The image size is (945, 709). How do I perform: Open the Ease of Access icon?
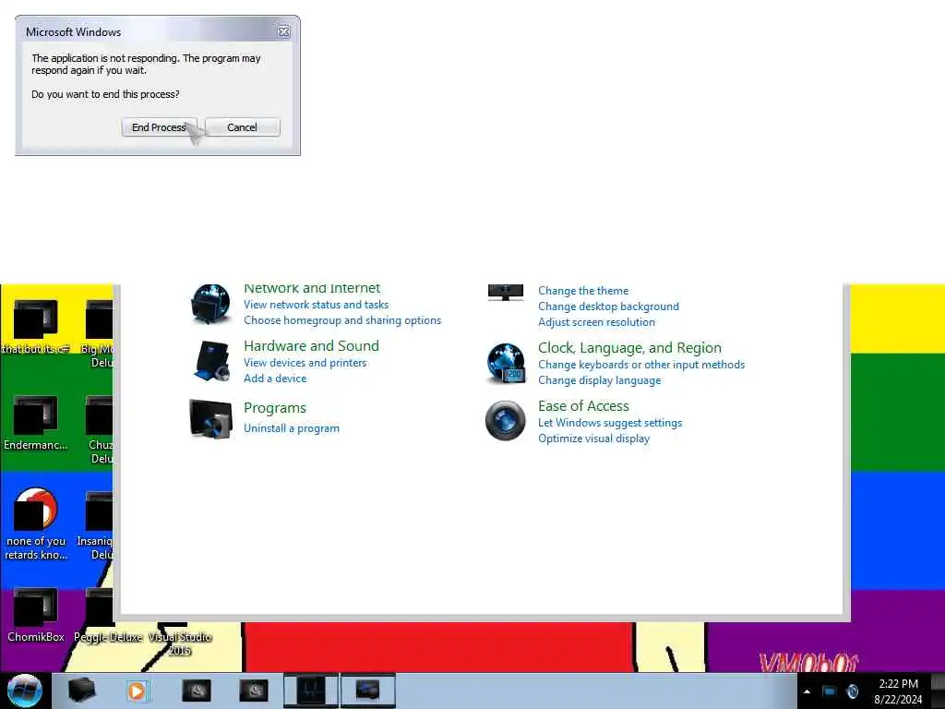[506, 420]
